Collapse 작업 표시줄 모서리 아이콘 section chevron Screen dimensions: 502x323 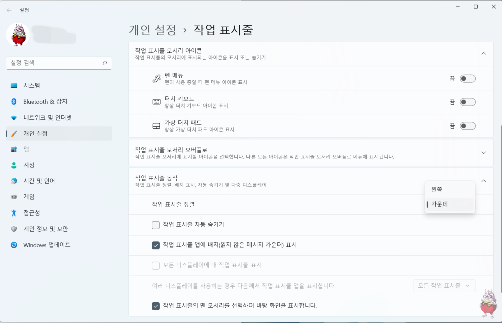tap(484, 54)
